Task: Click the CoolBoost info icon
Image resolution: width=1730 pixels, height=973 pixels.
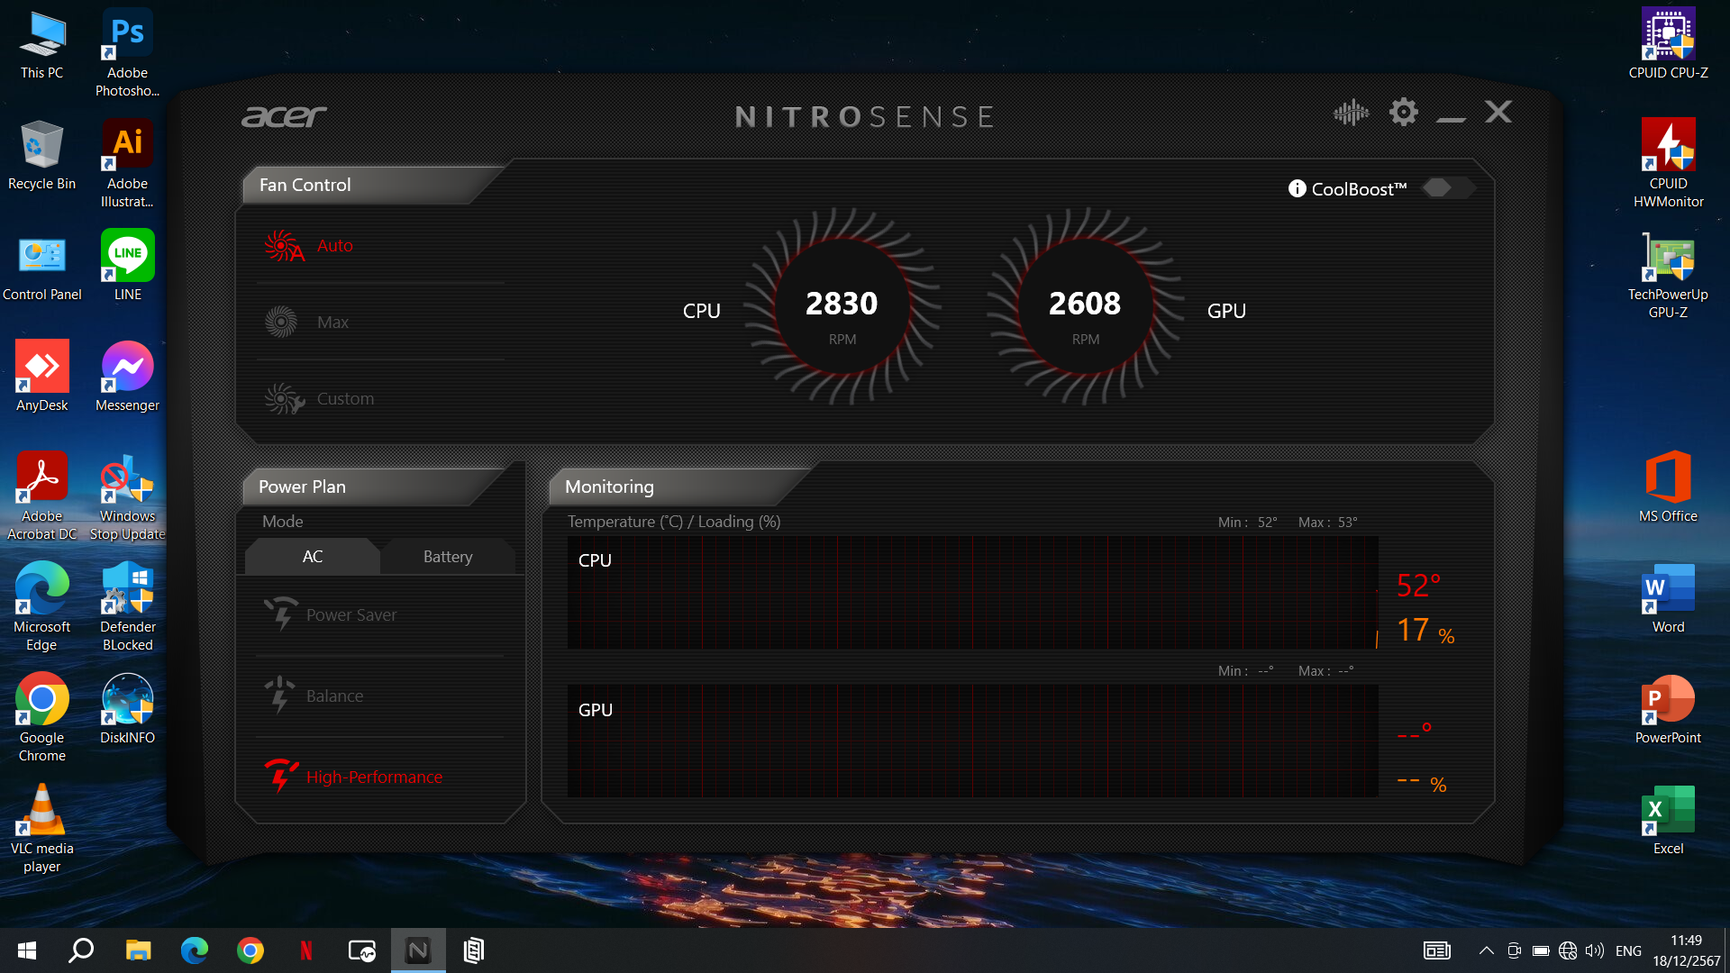Action: (x=1297, y=188)
